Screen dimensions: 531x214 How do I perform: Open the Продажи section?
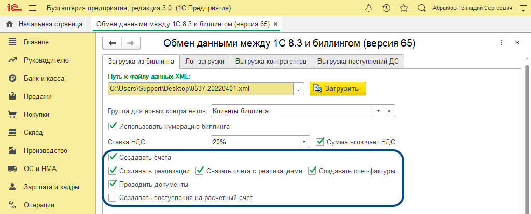[37, 97]
